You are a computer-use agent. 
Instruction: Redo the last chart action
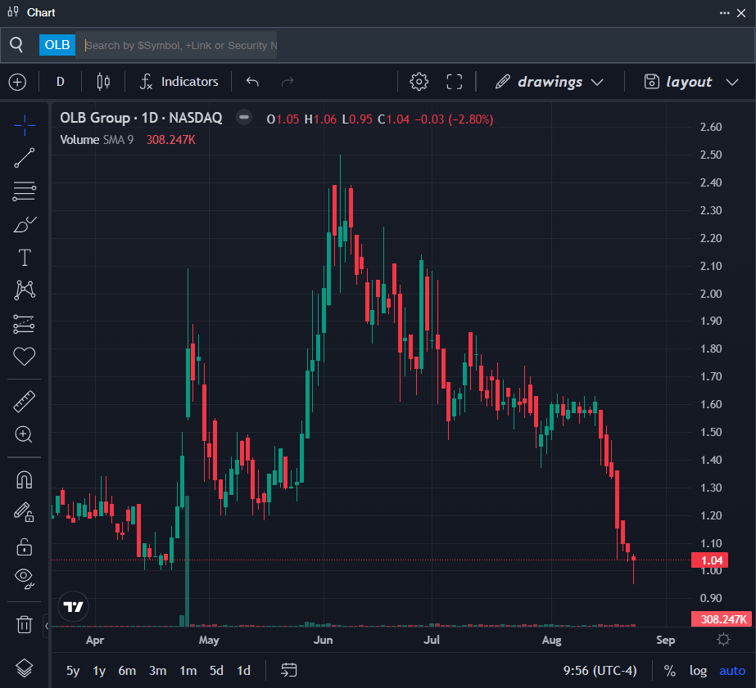[x=287, y=82]
